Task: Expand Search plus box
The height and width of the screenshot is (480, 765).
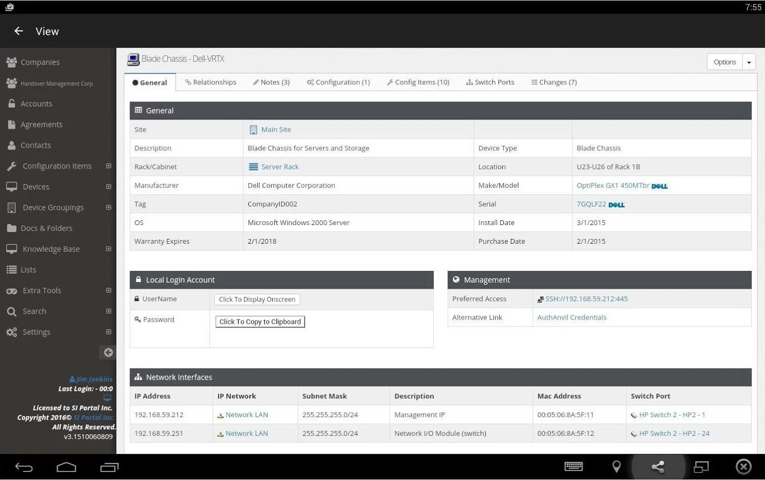Action: (x=109, y=311)
